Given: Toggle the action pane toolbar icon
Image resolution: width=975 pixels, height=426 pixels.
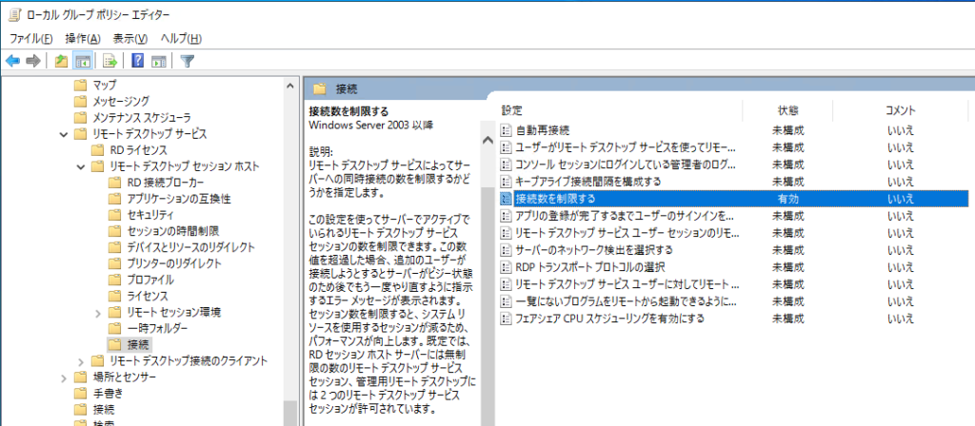Looking at the screenshot, I should pyautogui.click(x=159, y=61).
